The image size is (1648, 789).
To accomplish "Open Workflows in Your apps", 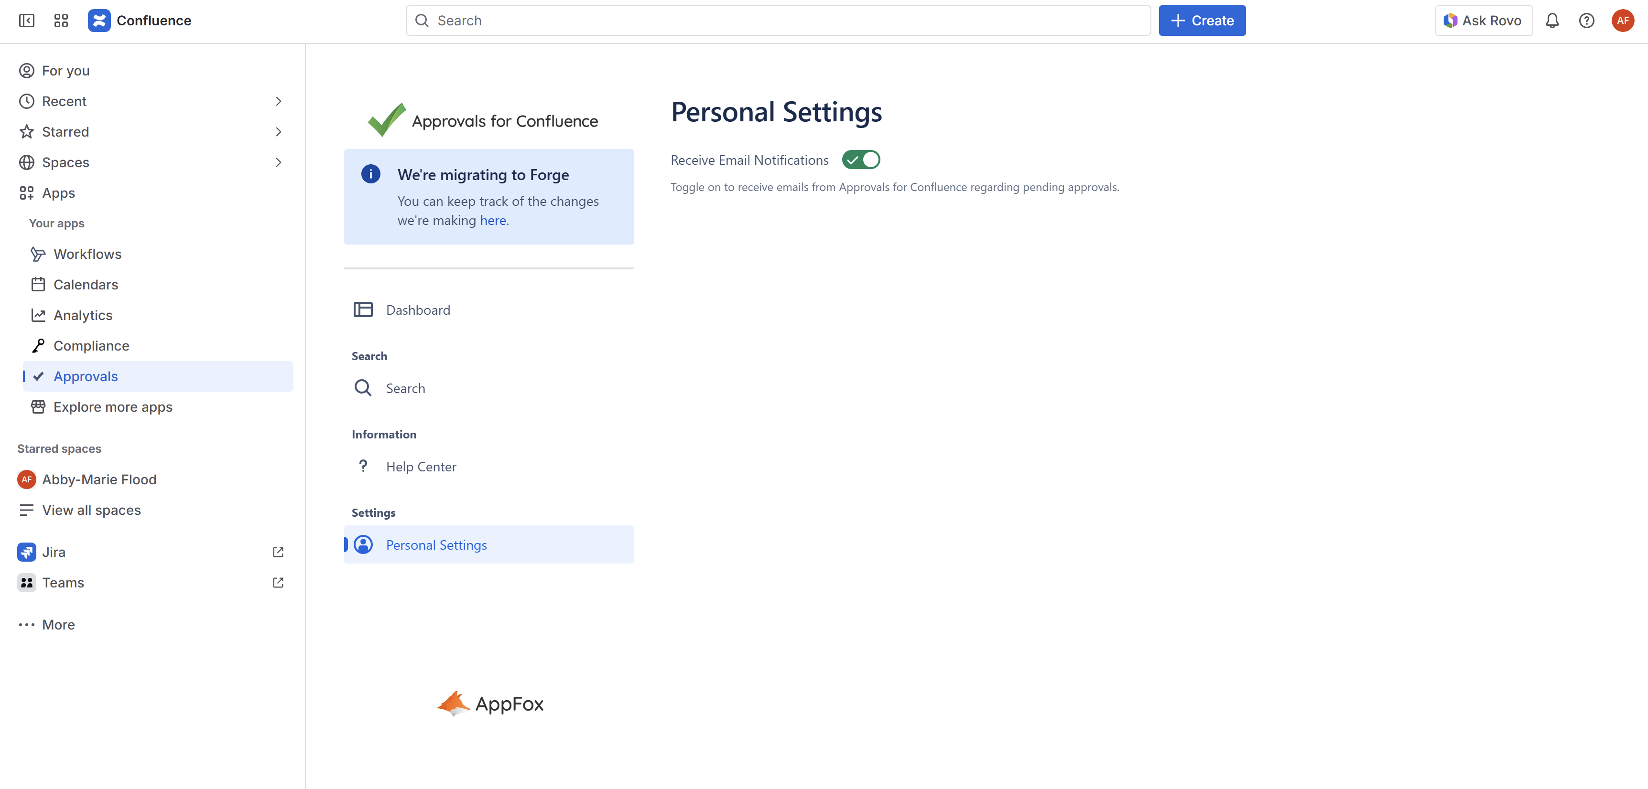I will (x=87, y=254).
